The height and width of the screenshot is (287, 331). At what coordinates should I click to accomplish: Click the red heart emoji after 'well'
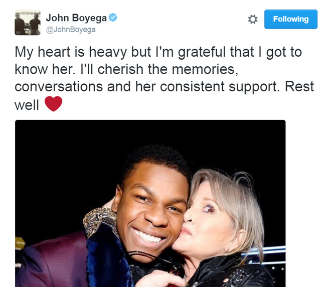point(53,103)
